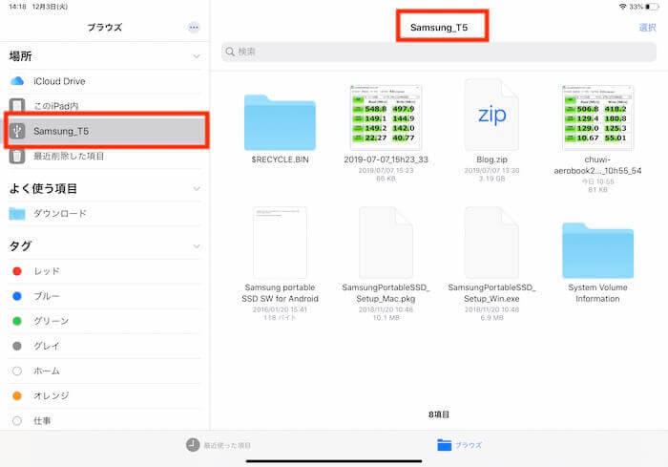Click the Wi-Fi status icon
Viewport: 668px width, 467px height.
point(623,7)
